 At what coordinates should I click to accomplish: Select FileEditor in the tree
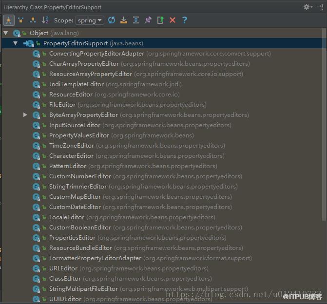62,105
